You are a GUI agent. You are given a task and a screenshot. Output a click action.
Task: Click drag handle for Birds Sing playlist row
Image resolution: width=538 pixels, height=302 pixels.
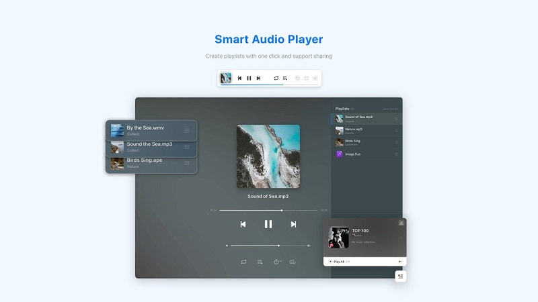coord(396,142)
